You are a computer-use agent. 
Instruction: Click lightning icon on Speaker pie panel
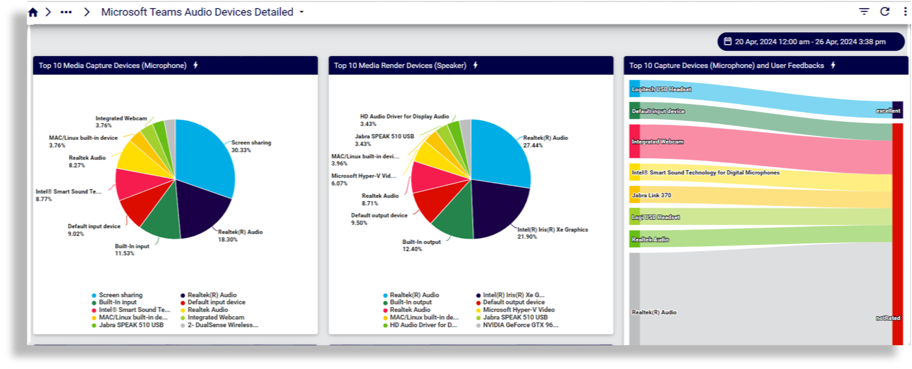[x=475, y=65]
